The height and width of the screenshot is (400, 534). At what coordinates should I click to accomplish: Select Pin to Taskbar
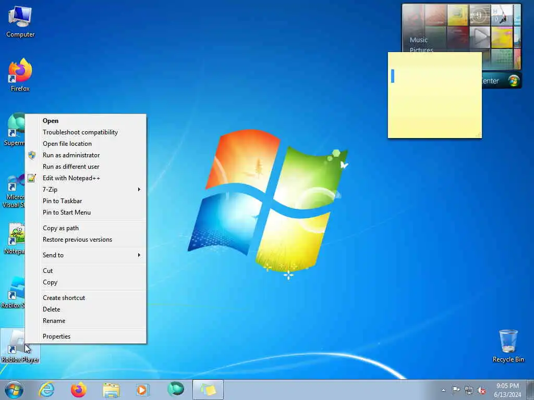coord(86,201)
